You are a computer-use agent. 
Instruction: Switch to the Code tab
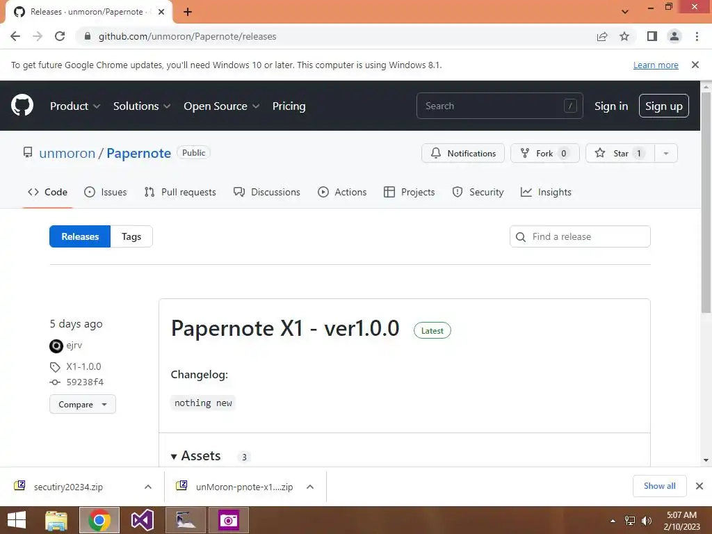pos(48,192)
